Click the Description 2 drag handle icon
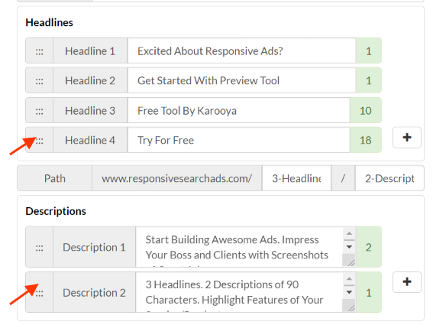The image size is (446, 325). (x=39, y=293)
